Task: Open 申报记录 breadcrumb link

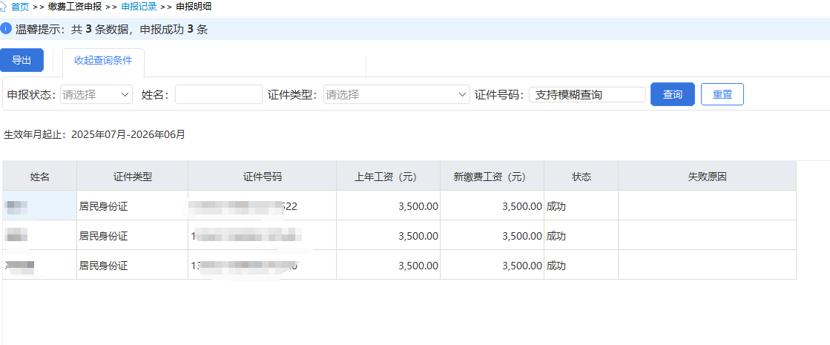Action: tap(139, 7)
